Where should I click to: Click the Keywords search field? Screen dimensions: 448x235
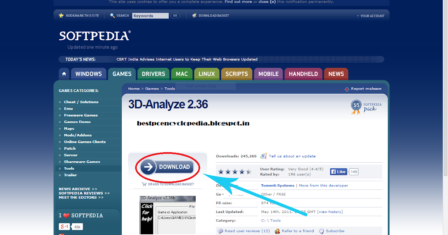pyautogui.click(x=150, y=16)
